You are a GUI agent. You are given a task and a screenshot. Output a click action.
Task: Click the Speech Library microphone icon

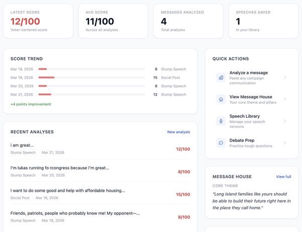point(221,121)
